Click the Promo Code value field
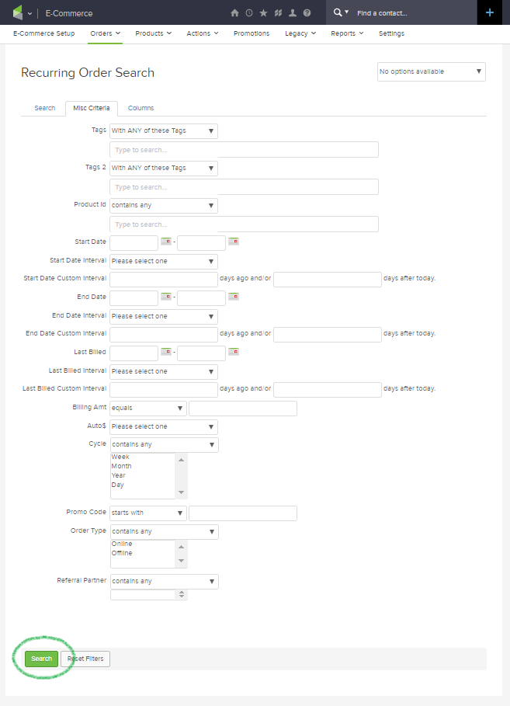The width and height of the screenshot is (510, 706). pos(243,513)
